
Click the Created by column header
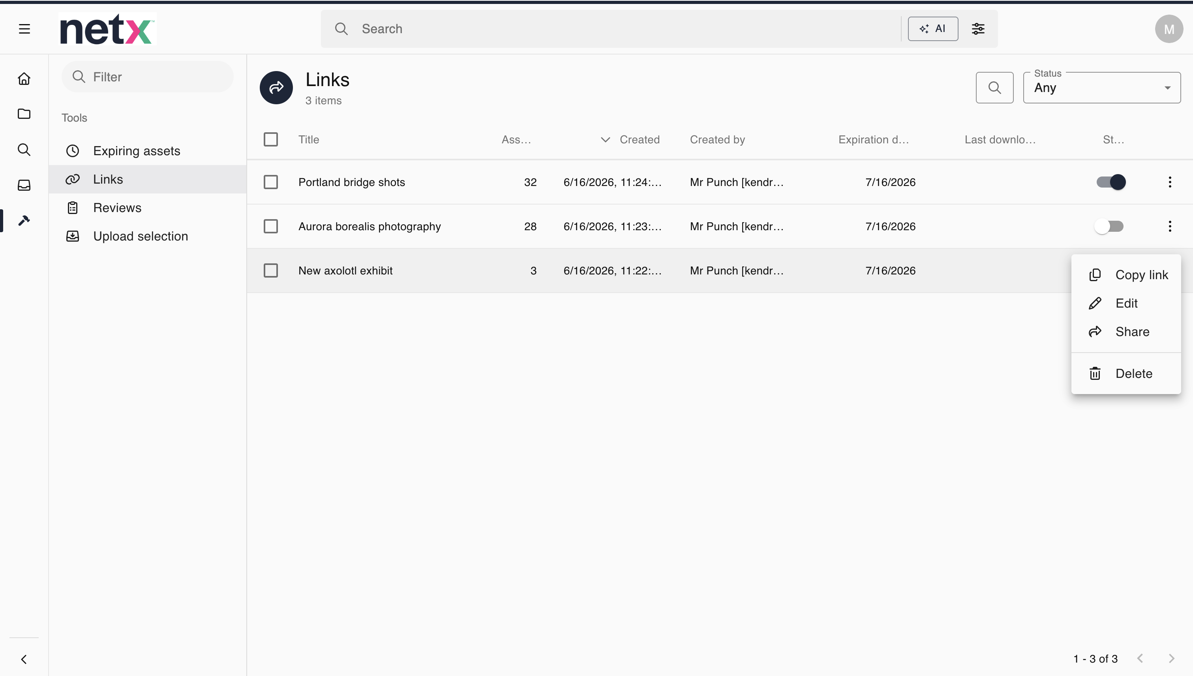coord(717,139)
